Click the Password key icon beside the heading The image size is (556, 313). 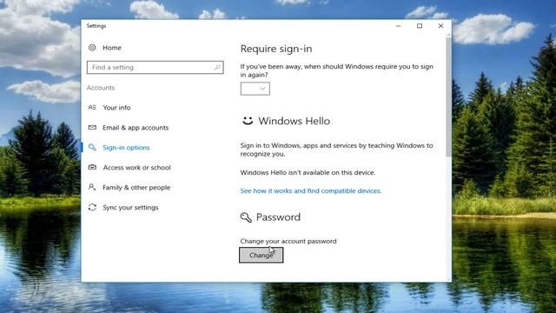coord(246,217)
